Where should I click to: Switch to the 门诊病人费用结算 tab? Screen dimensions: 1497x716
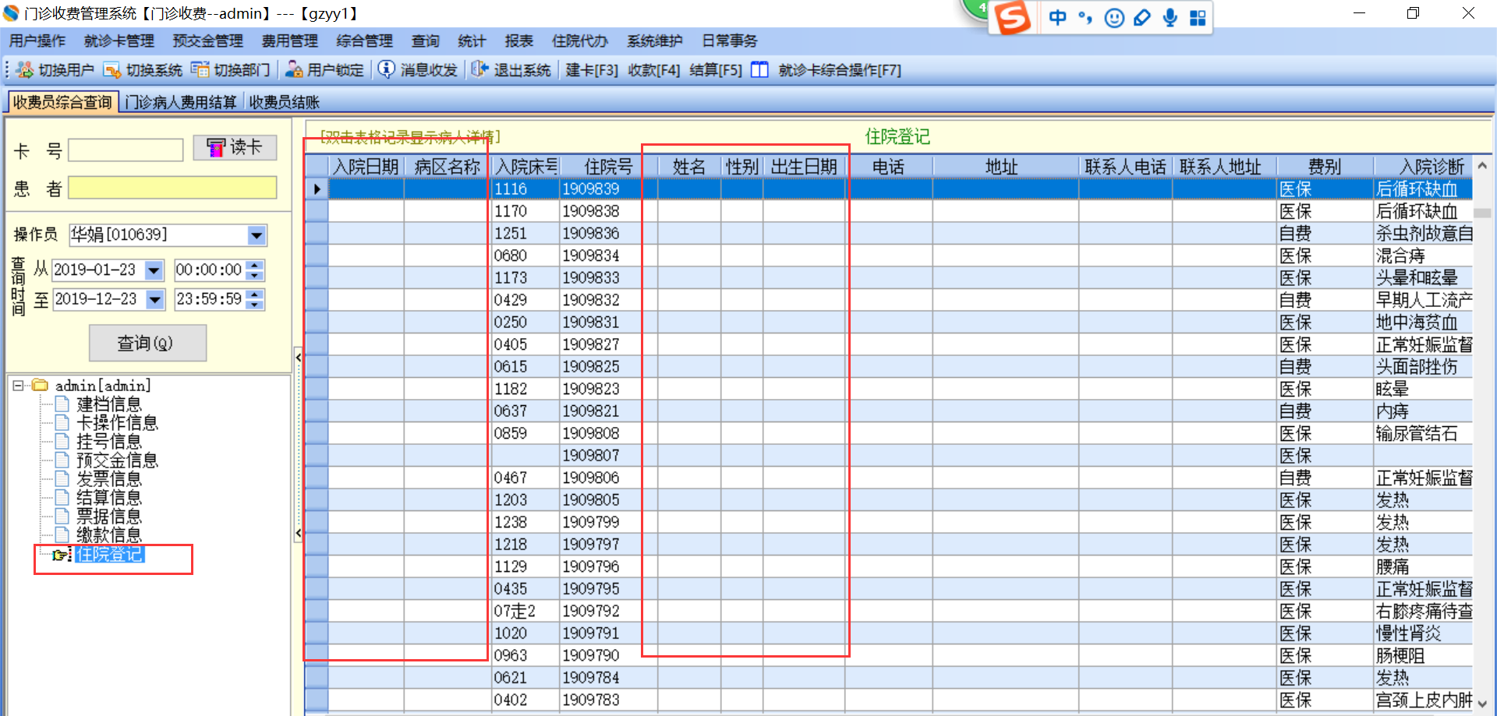(x=181, y=102)
